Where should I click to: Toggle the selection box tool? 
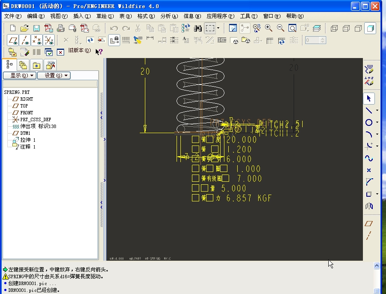210,28
